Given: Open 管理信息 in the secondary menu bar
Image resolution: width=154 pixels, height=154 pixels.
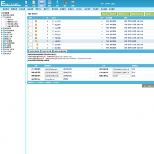Looking at the screenshot, I should (x=14, y=9).
